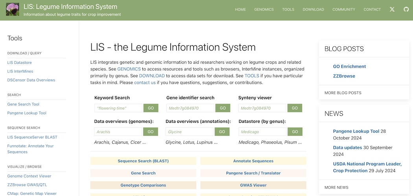The width and height of the screenshot is (413, 196).
Task: Open DSCensor Data Overviews link
Action: point(31,80)
